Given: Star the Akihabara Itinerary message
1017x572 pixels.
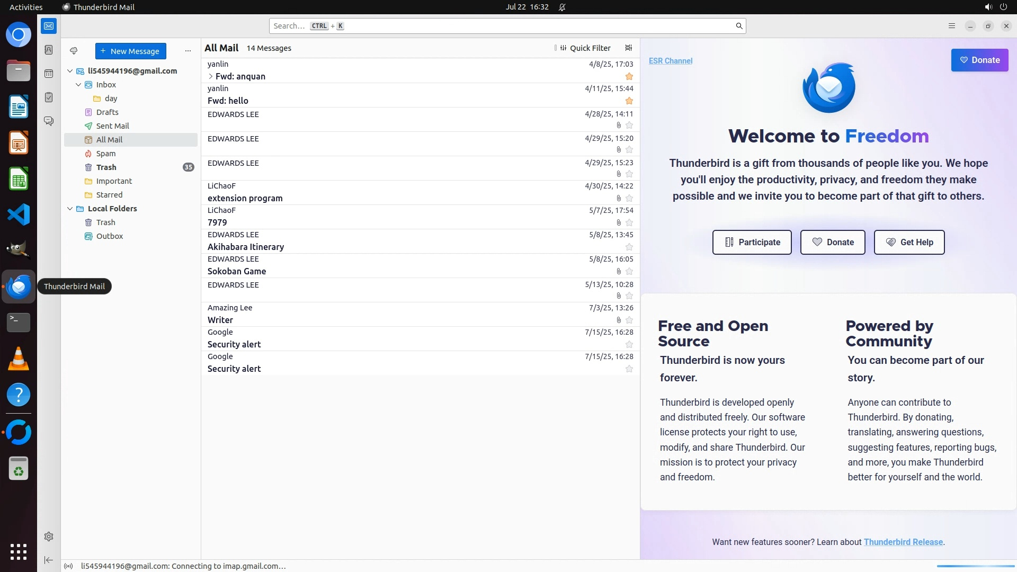Looking at the screenshot, I should [x=629, y=247].
